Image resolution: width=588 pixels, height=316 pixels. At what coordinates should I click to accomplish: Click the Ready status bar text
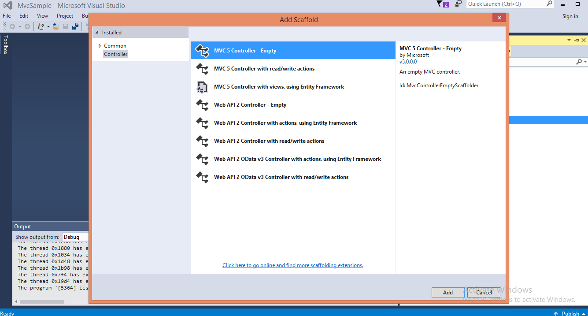pos(7,313)
